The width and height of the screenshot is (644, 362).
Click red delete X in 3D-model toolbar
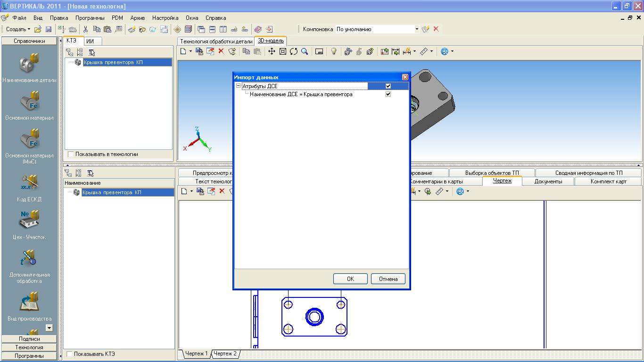click(221, 51)
